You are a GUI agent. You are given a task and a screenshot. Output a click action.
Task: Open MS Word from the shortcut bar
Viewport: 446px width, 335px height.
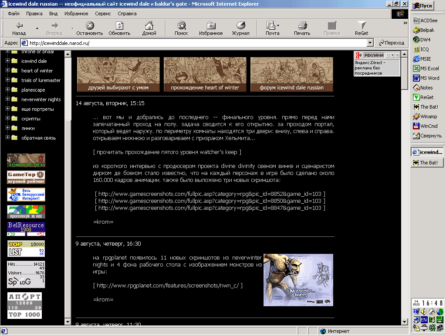[426, 78]
